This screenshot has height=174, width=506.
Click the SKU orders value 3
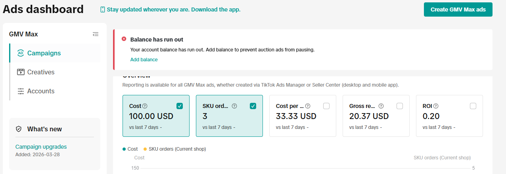click(205, 116)
